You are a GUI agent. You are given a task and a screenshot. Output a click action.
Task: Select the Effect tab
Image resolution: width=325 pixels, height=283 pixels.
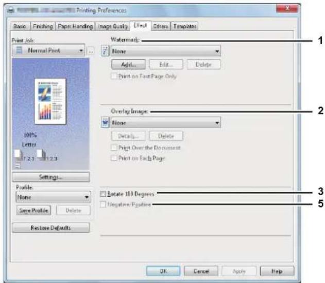point(140,25)
